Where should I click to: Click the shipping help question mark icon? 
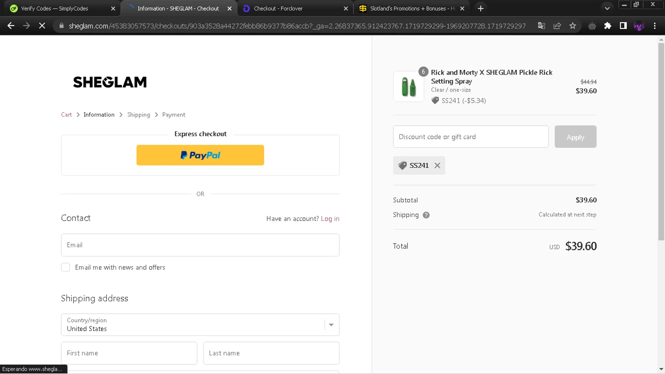(x=426, y=215)
